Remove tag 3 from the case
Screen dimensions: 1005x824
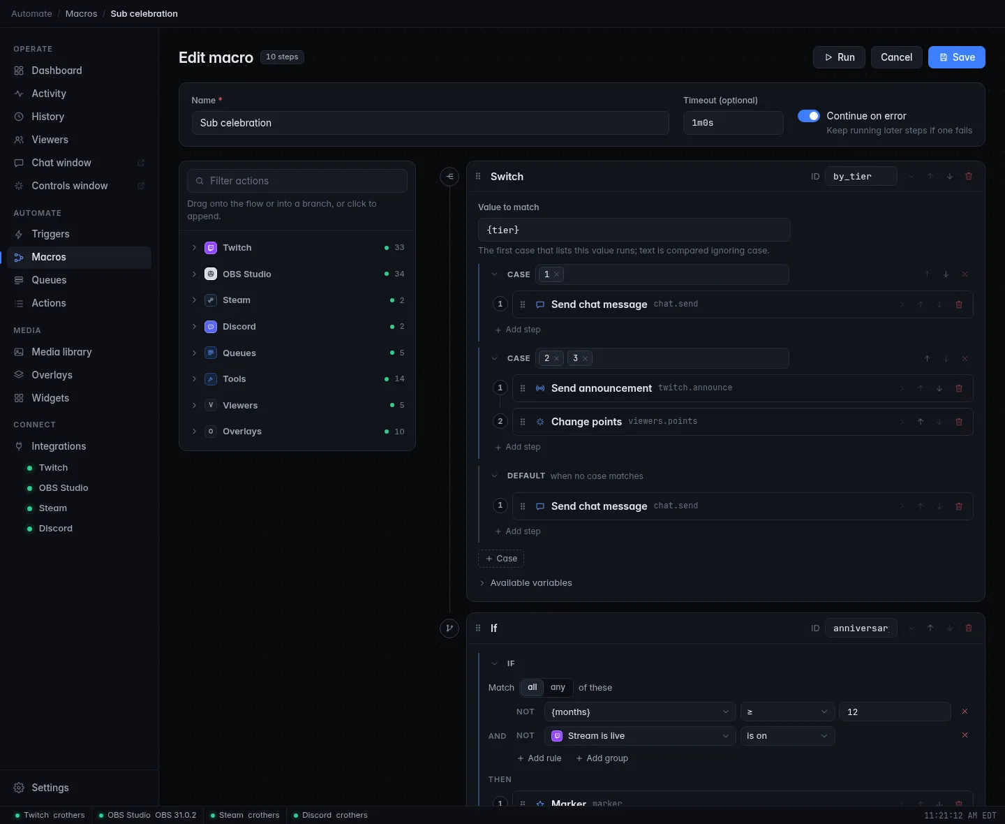[x=586, y=359]
